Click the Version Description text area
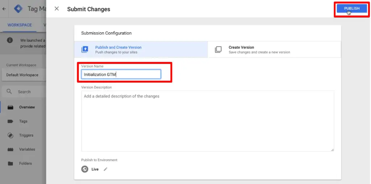 click(x=208, y=121)
